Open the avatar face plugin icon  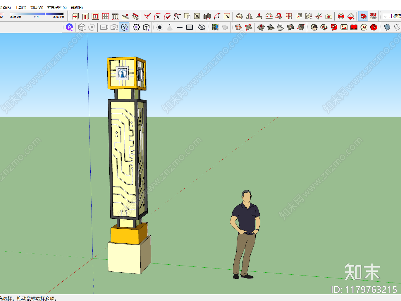click(314, 28)
